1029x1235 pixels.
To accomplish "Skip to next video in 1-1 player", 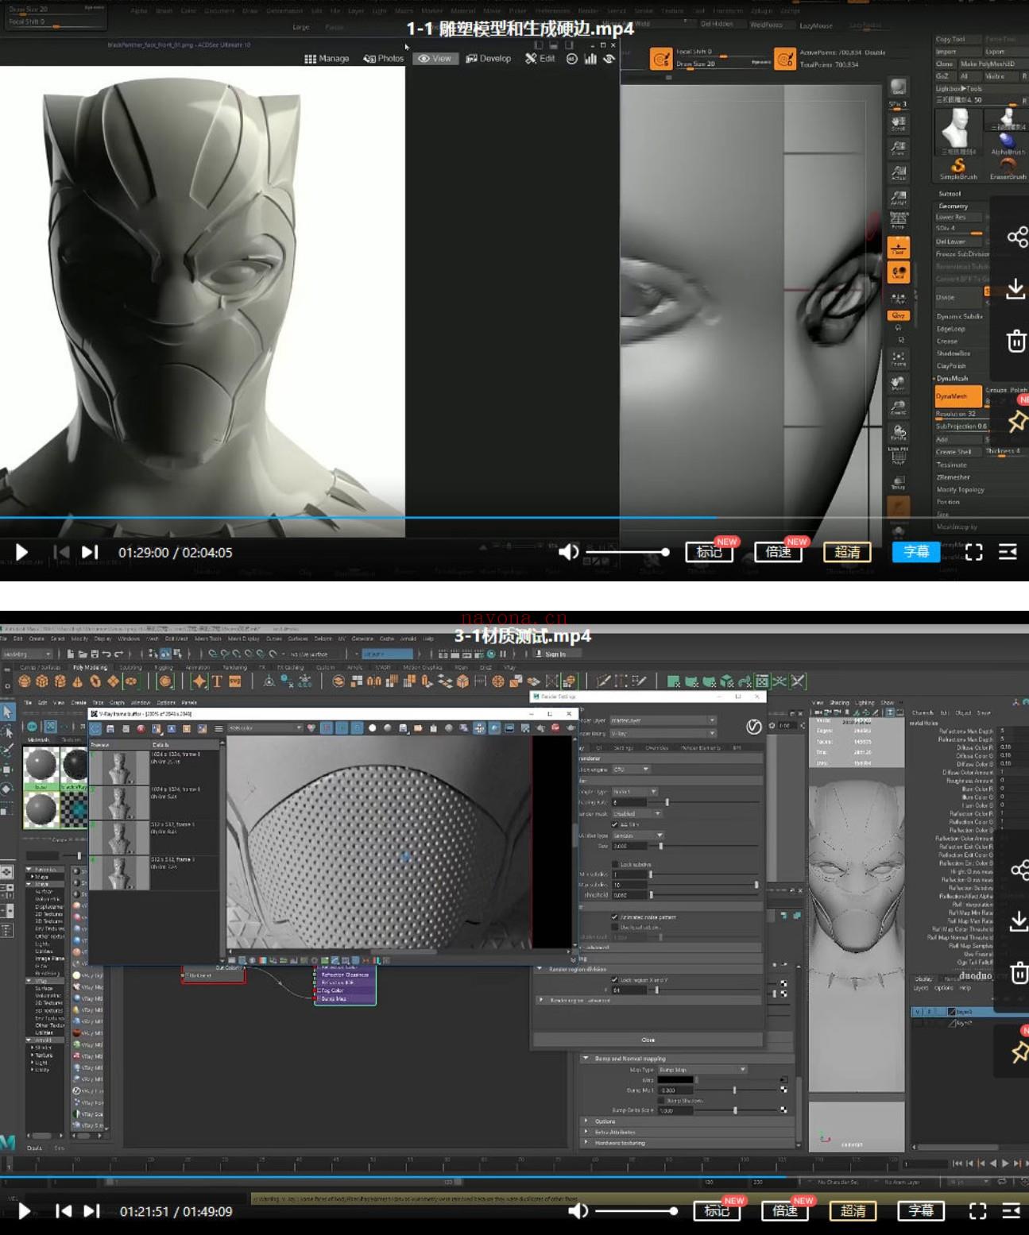I will click(90, 552).
